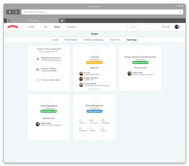Click the browser back arrow button
This screenshot has height=166, width=189.
coord(10,12)
